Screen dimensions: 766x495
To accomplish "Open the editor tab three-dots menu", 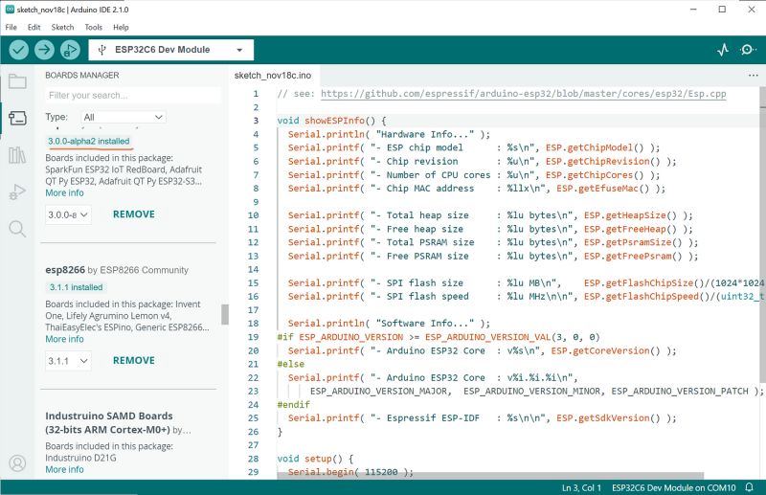I will [753, 76].
